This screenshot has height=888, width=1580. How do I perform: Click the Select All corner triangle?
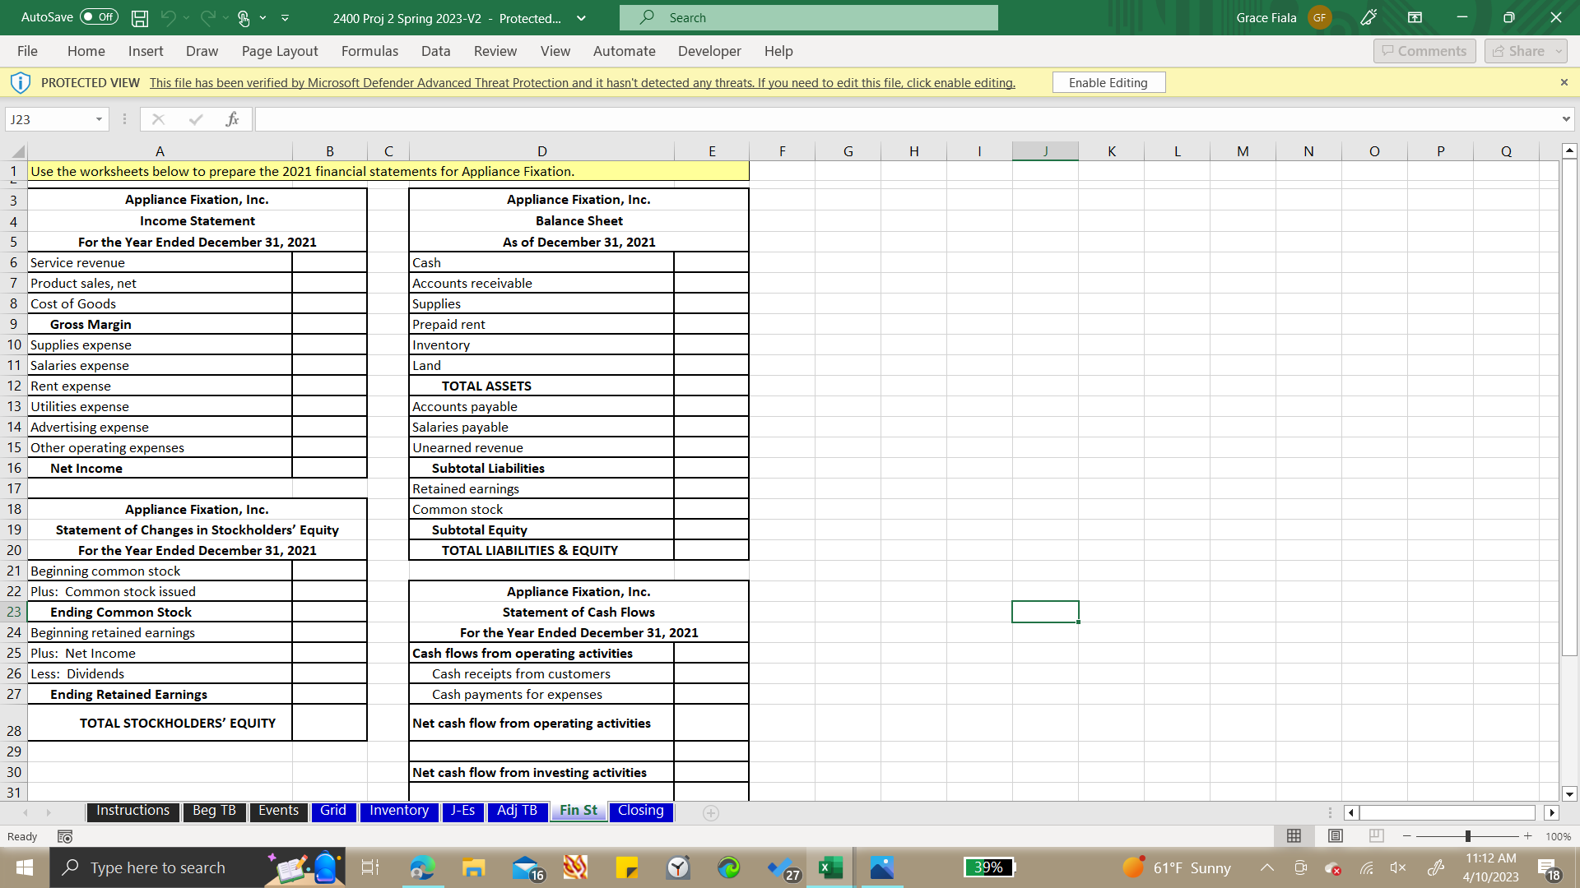coord(17,151)
